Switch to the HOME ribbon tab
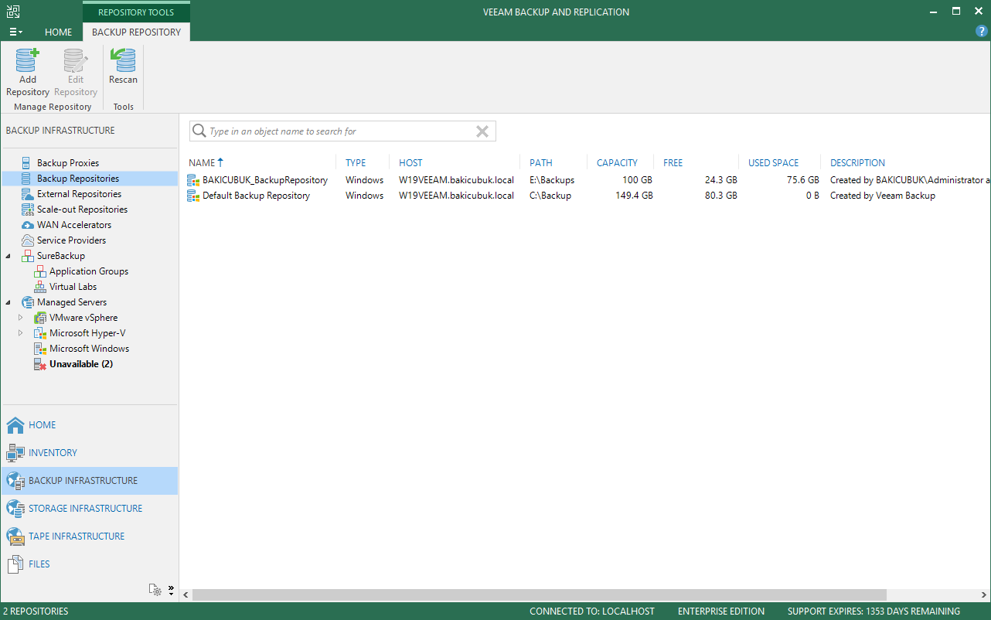Screen dimensions: 991x620 [59, 32]
